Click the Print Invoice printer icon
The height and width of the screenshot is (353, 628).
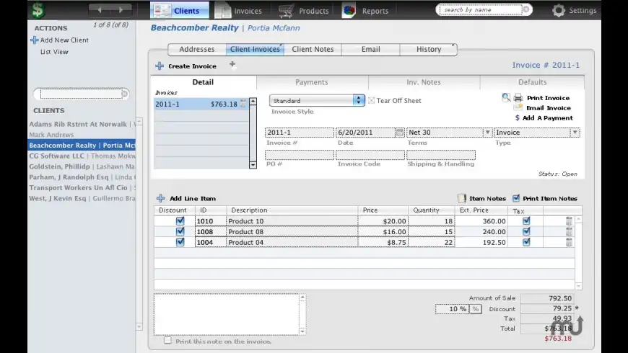point(518,98)
